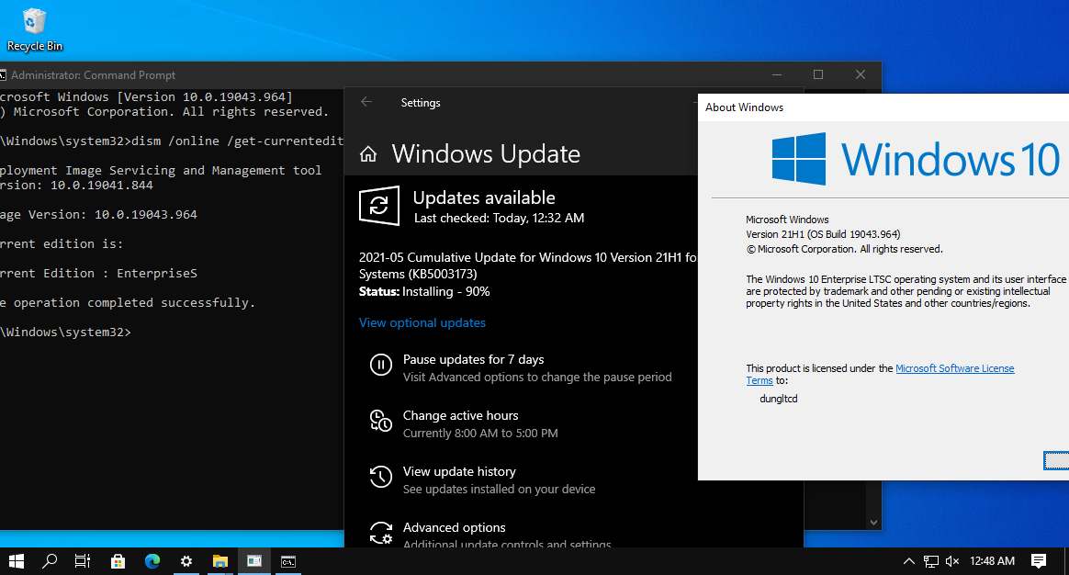
Task: Open the clock showing 12:48 AM
Action: (x=992, y=561)
